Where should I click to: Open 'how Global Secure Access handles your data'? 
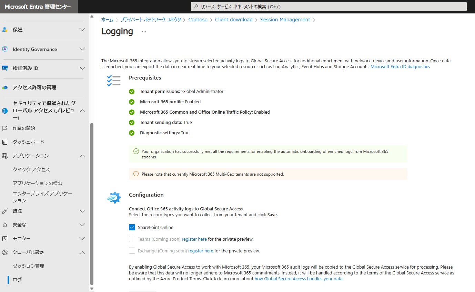299,279
